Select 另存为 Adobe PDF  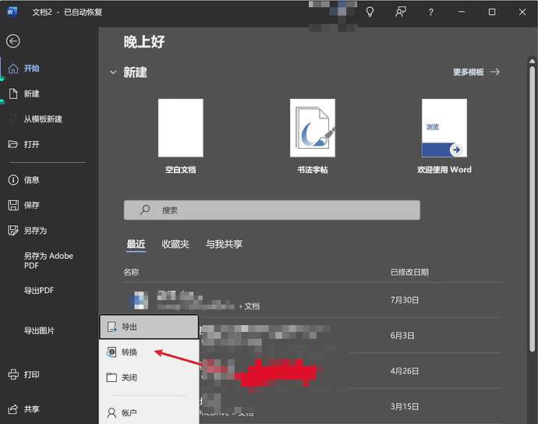(x=48, y=260)
